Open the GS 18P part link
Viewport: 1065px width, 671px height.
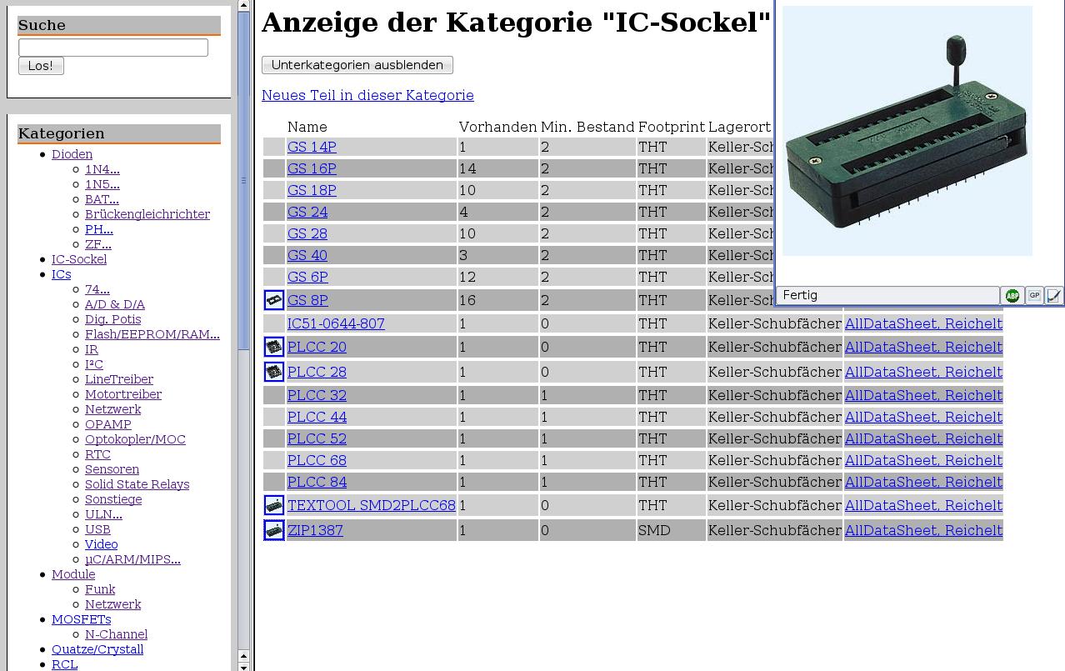coord(312,190)
